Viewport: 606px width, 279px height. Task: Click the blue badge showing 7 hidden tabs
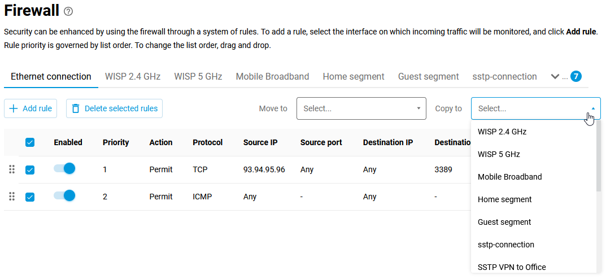pos(576,76)
